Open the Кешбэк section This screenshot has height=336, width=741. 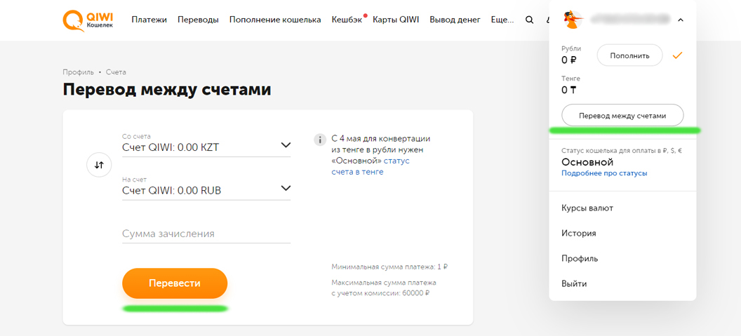(347, 20)
